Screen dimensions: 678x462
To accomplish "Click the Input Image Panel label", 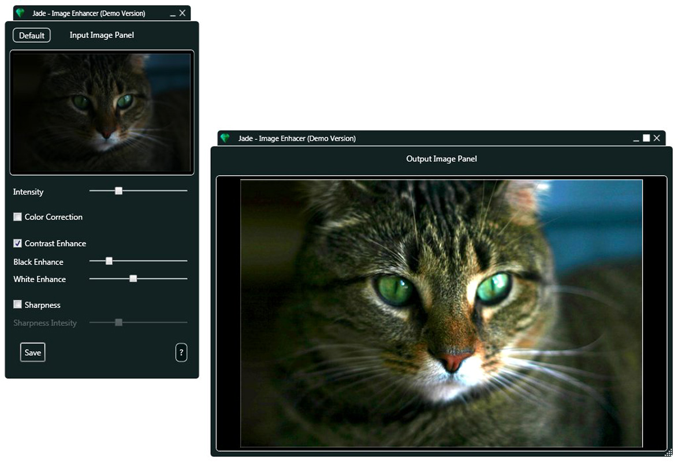I will tap(102, 35).
